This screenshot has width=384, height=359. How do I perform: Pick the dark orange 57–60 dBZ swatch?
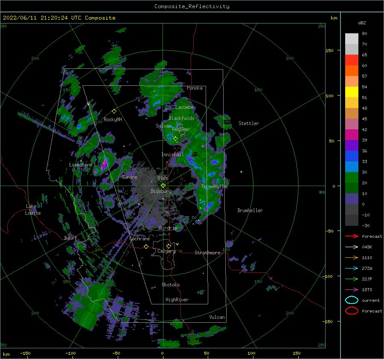(x=352, y=71)
